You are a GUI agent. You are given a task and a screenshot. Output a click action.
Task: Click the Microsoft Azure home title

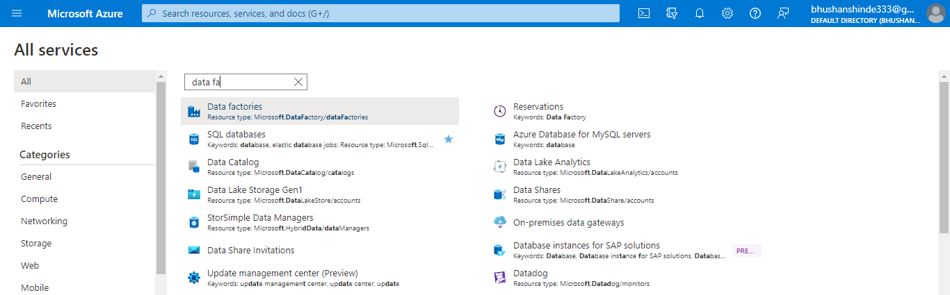85,13
